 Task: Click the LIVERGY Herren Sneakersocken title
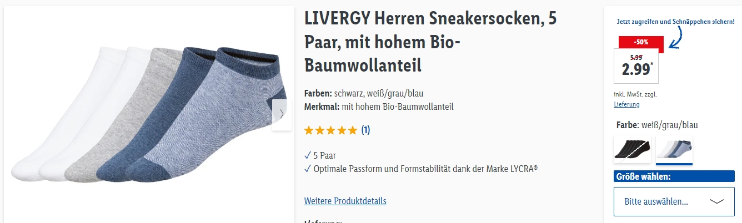pos(430,42)
